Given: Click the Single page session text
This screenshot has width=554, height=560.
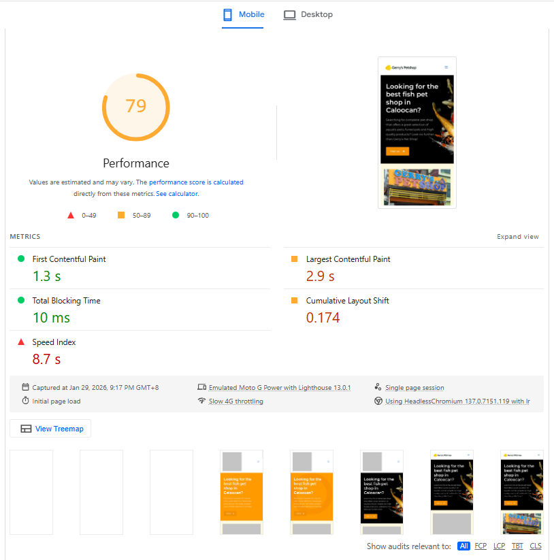Looking at the screenshot, I should pyautogui.click(x=414, y=387).
